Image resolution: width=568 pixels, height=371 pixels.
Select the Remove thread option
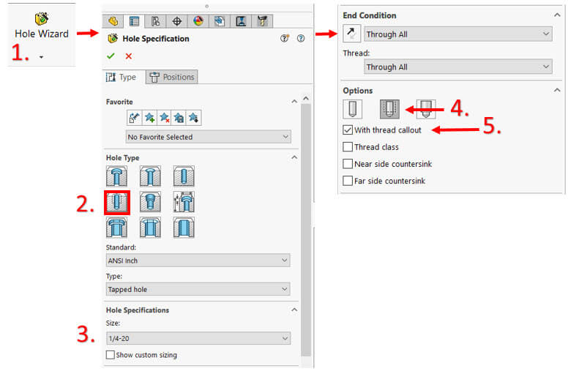pyautogui.click(x=426, y=110)
